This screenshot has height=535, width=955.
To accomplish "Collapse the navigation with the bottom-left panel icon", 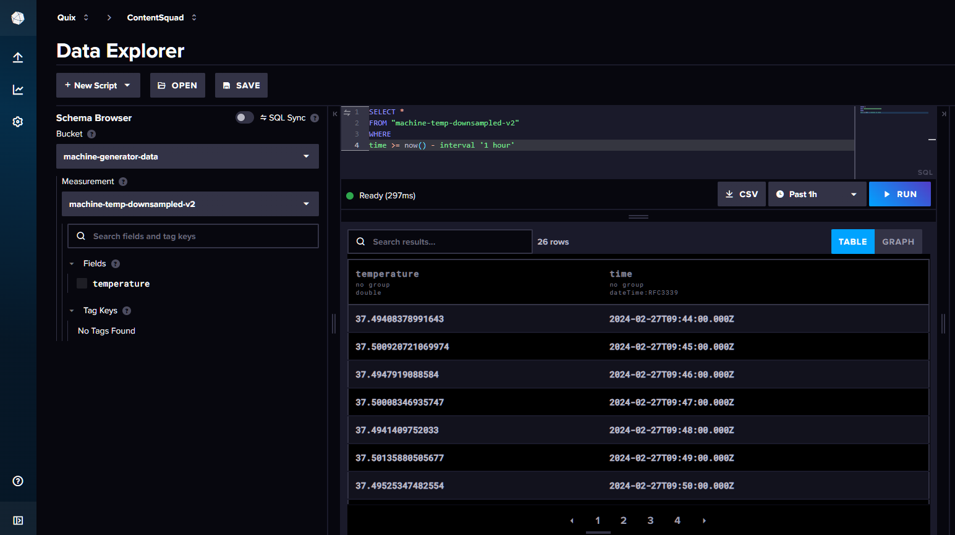I will pyautogui.click(x=18, y=520).
